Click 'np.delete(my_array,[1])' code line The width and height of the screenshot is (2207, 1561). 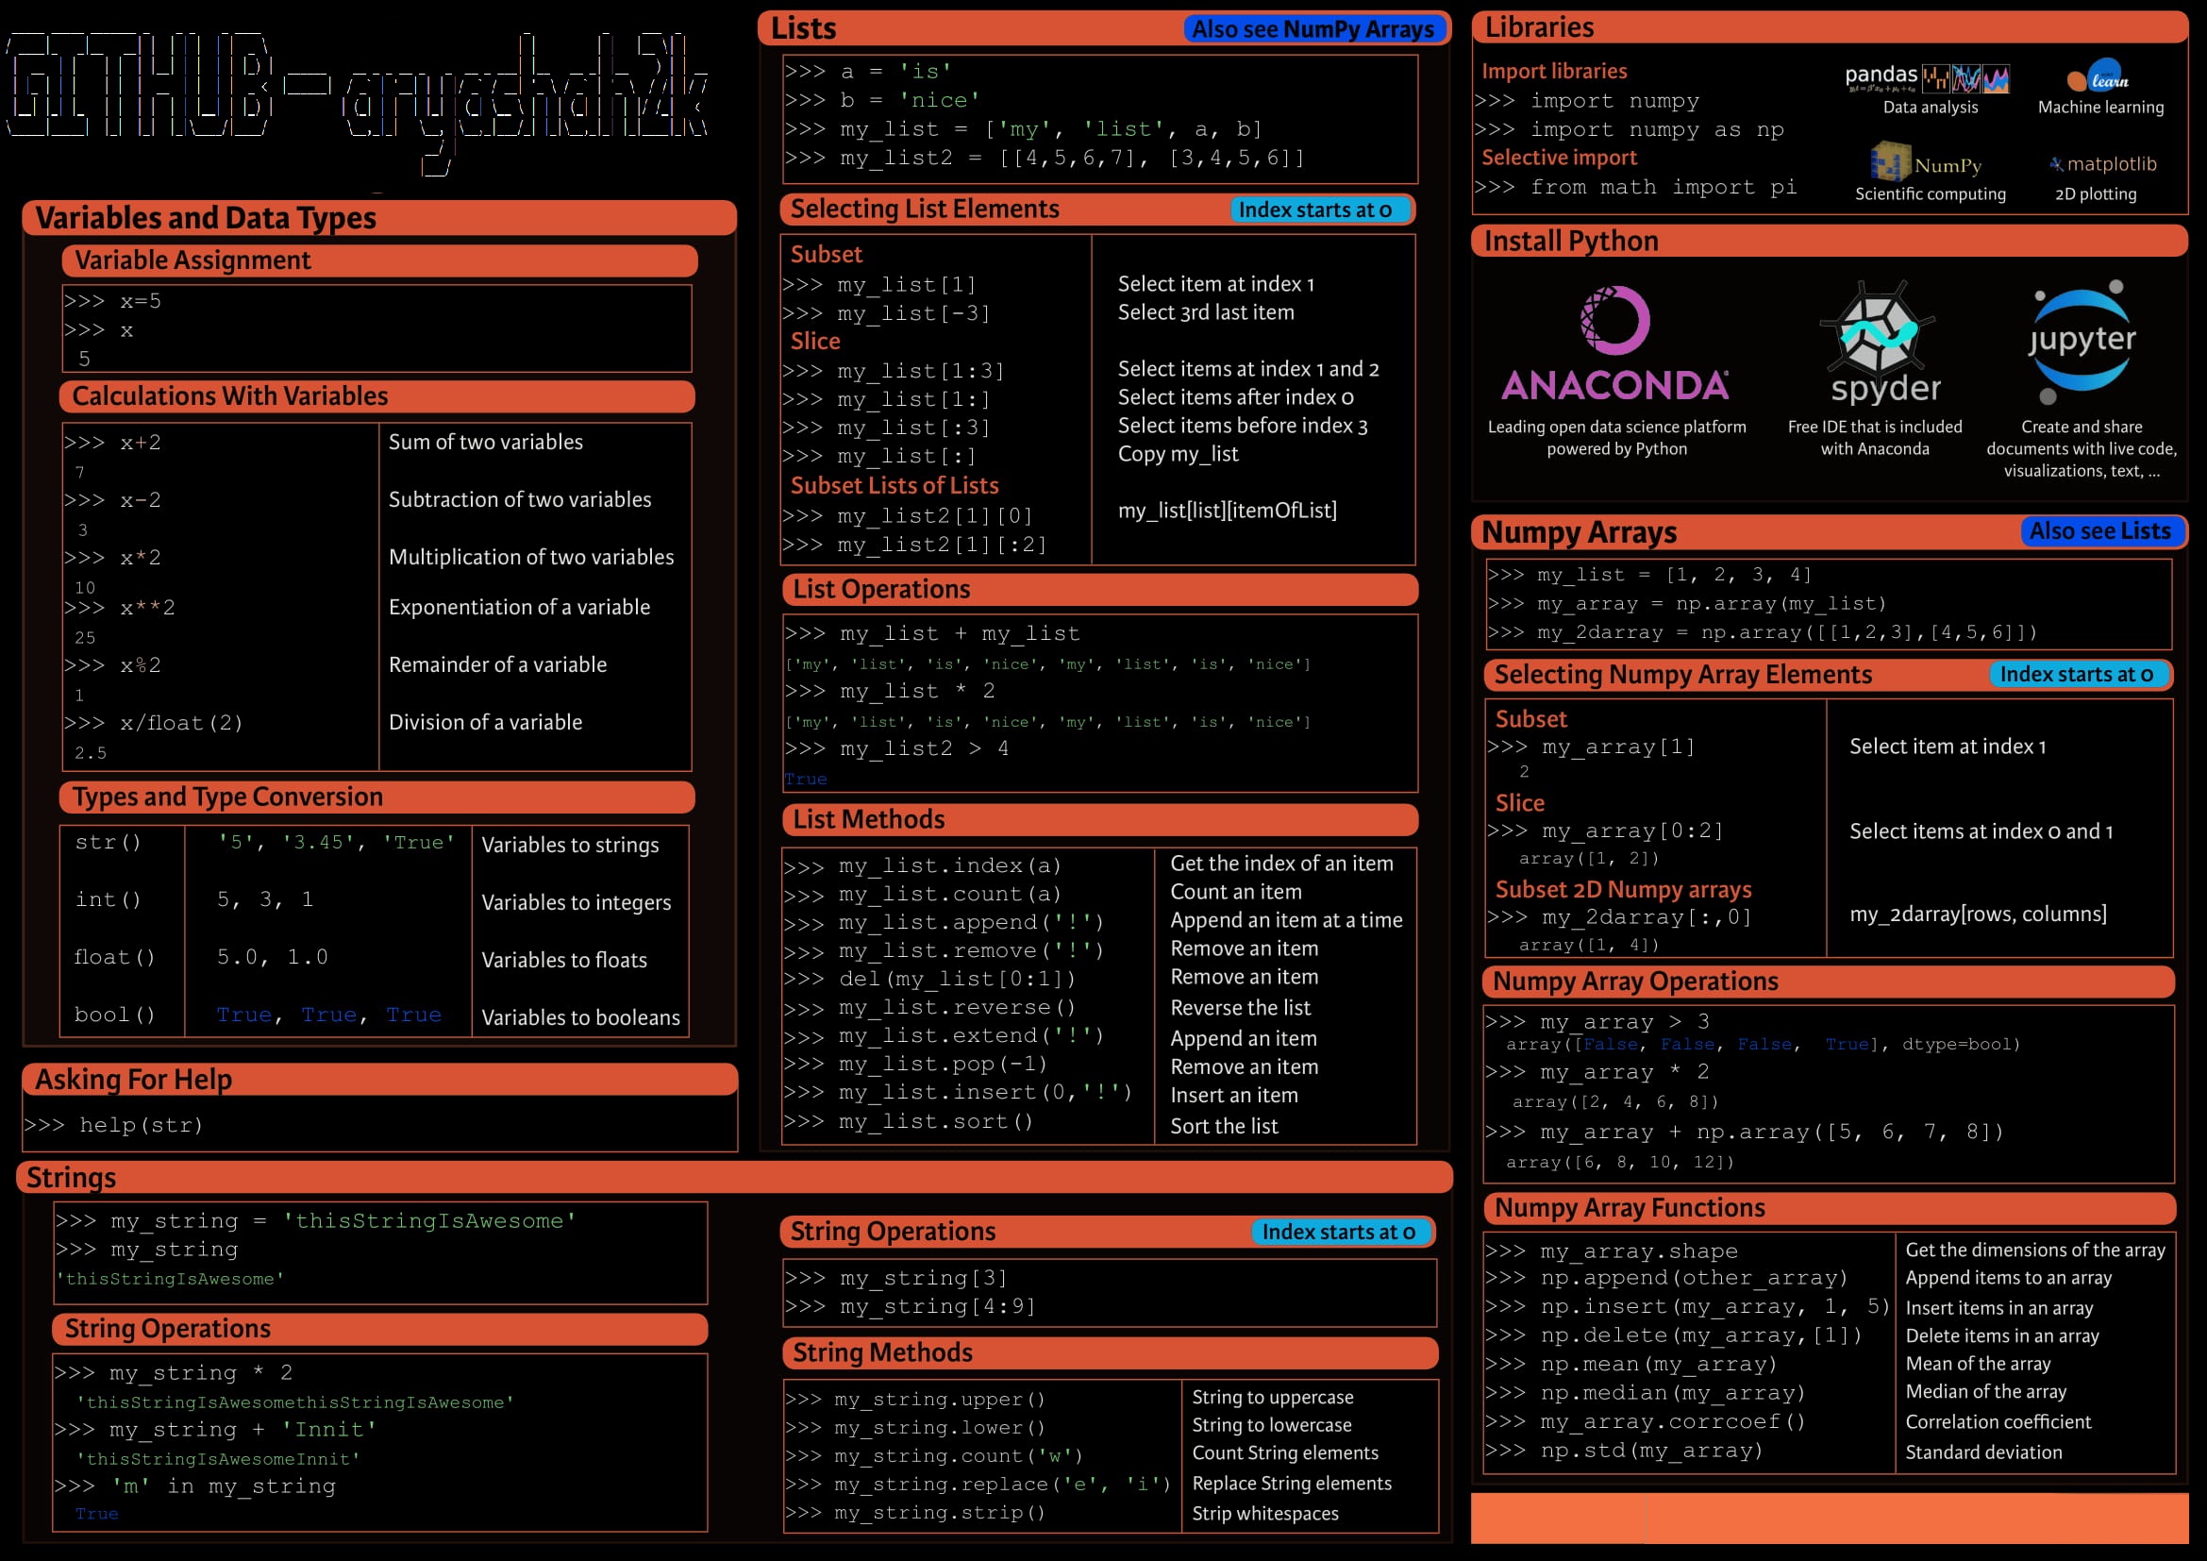(1674, 1335)
